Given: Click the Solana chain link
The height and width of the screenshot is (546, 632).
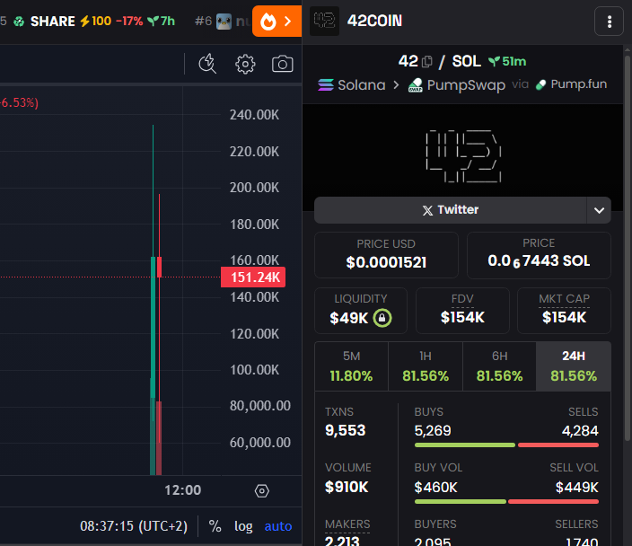Looking at the screenshot, I should [x=352, y=84].
